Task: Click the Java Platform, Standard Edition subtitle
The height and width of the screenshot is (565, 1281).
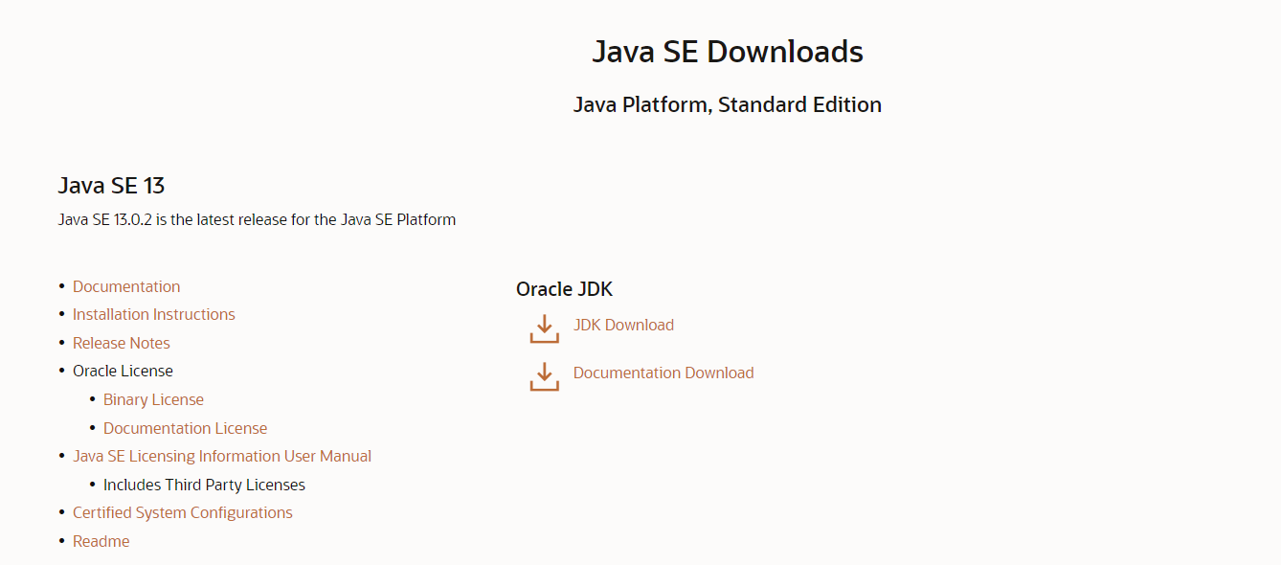Action: [x=728, y=104]
